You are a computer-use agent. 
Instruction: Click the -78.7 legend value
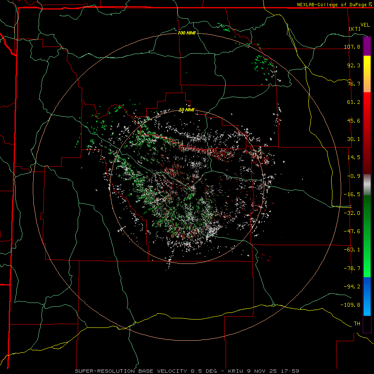(x=352, y=268)
